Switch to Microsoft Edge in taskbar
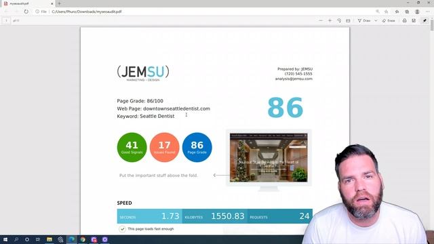This screenshot has width=434, height=244. pyautogui.click(x=72, y=239)
